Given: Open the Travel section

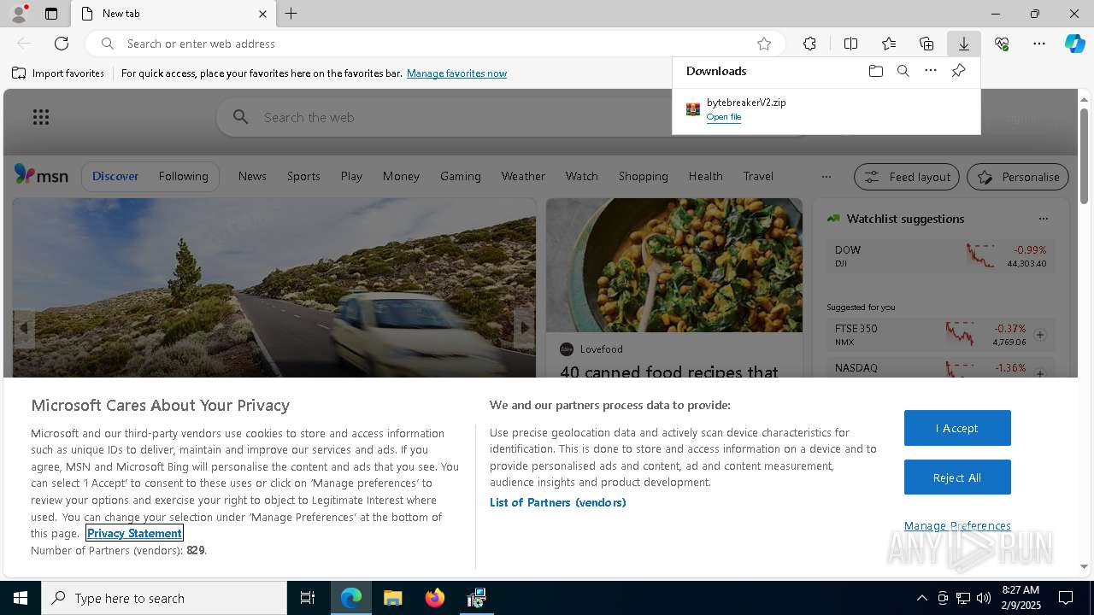Looking at the screenshot, I should click(x=758, y=176).
